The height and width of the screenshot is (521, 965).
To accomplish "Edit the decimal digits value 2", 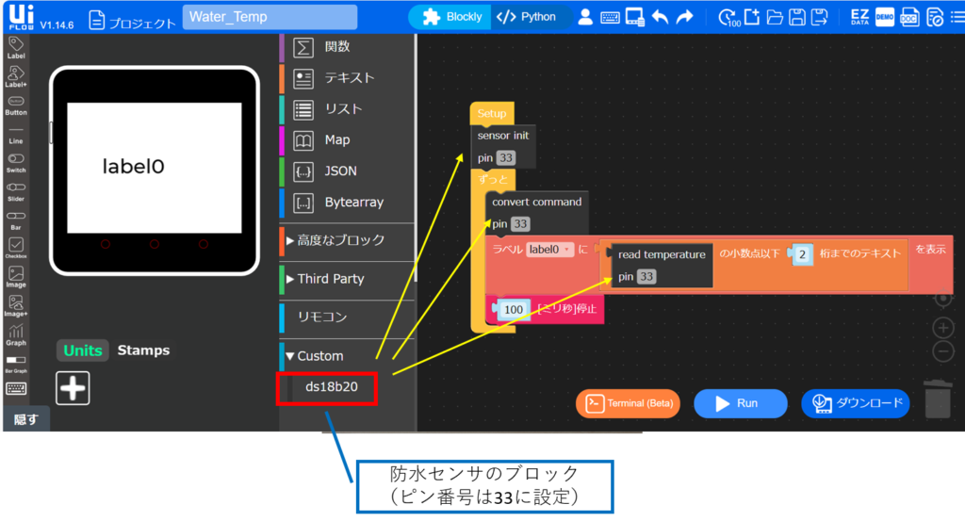I will point(802,254).
